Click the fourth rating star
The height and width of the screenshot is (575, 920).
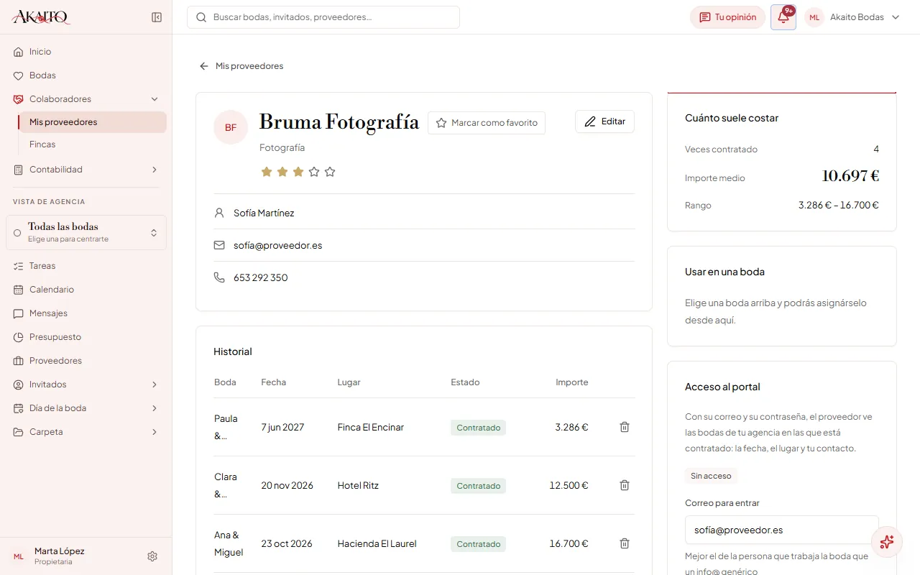click(314, 172)
